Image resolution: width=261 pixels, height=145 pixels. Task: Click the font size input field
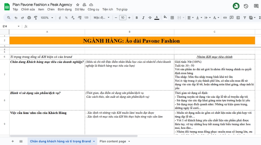coord(123,18)
